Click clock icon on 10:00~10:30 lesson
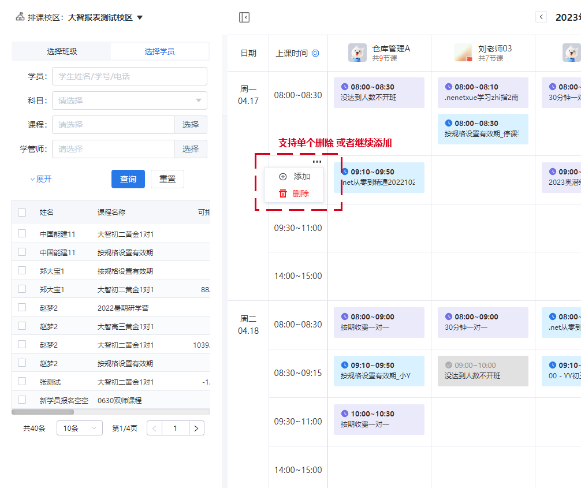This screenshot has width=581, height=488. (345, 414)
